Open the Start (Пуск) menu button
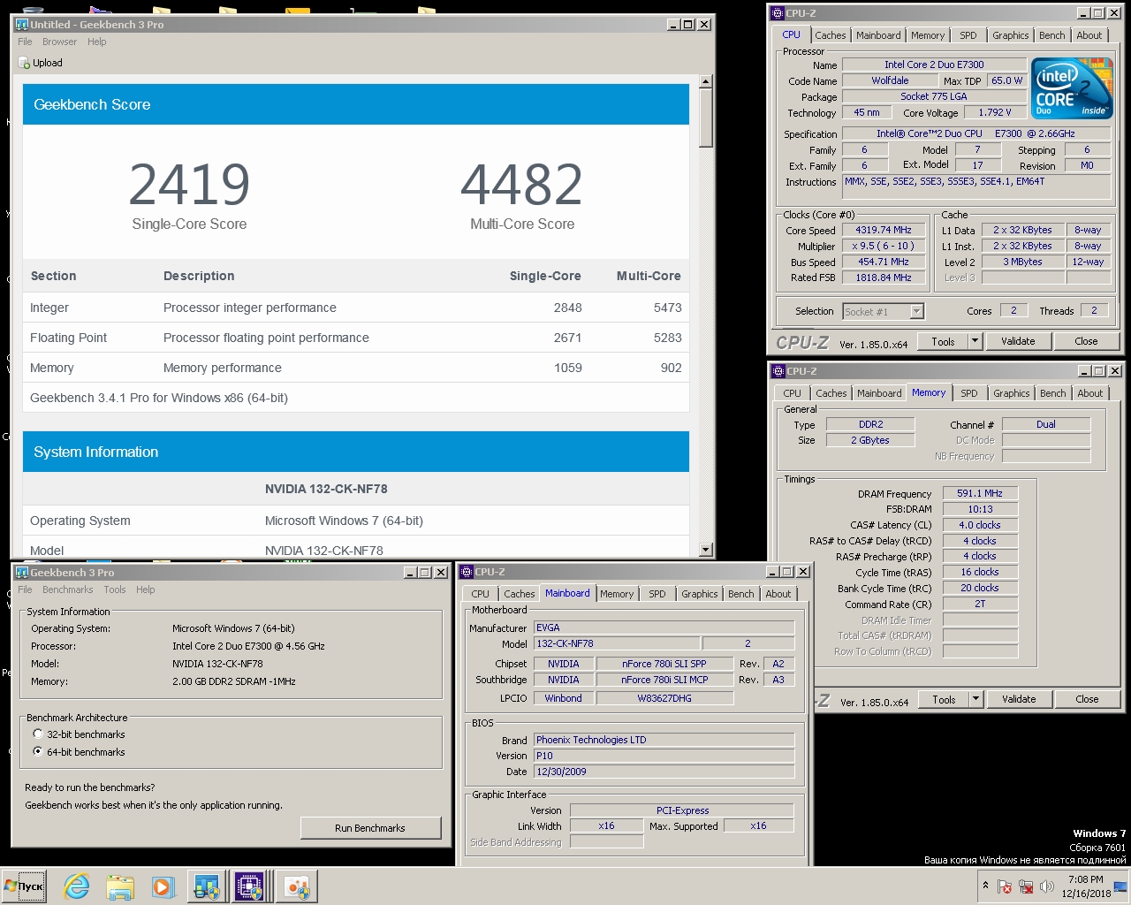This screenshot has width=1131, height=905. (x=24, y=886)
